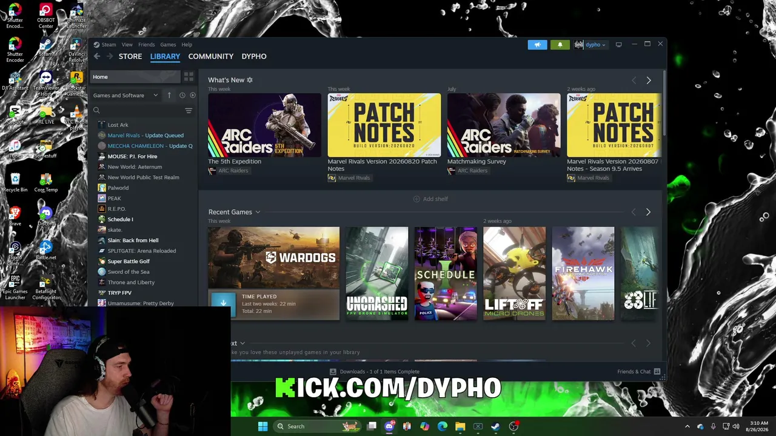The width and height of the screenshot is (776, 436).
Task: Open Downloads status in bottom bar
Action: (x=375, y=371)
